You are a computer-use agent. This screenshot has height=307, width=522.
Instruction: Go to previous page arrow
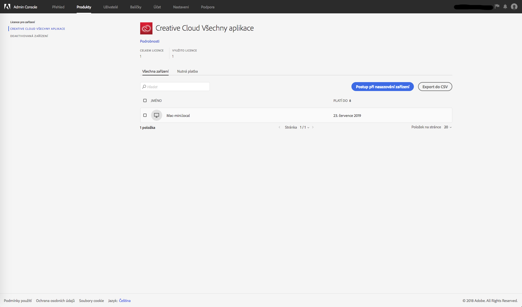click(x=280, y=127)
